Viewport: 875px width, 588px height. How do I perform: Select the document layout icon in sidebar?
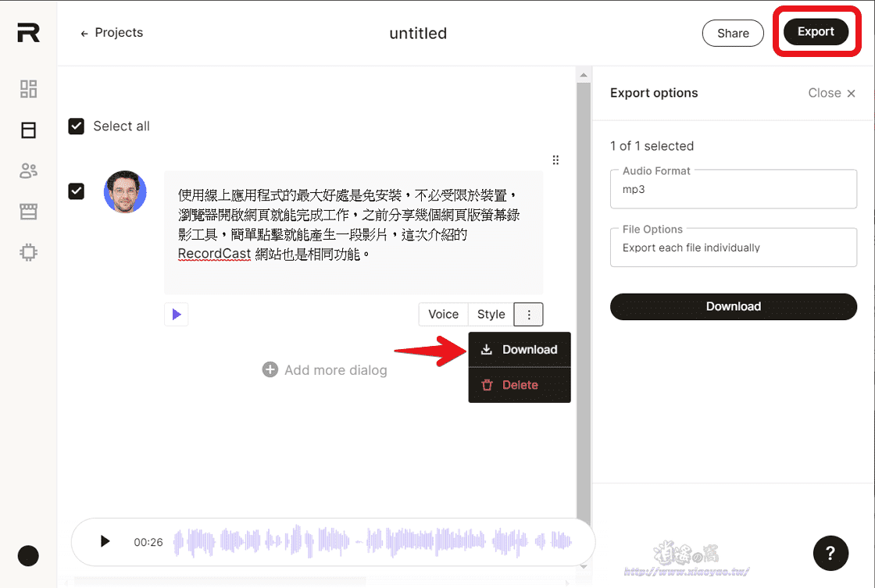coord(28,130)
